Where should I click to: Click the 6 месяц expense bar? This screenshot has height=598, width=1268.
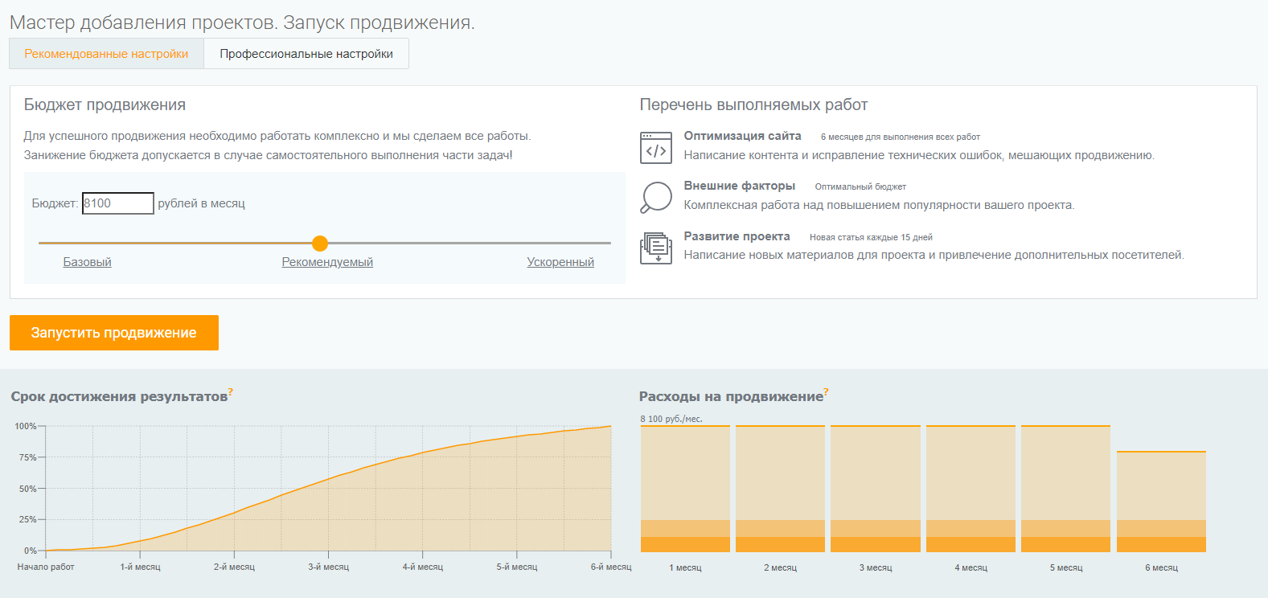(x=1161, y=502)
